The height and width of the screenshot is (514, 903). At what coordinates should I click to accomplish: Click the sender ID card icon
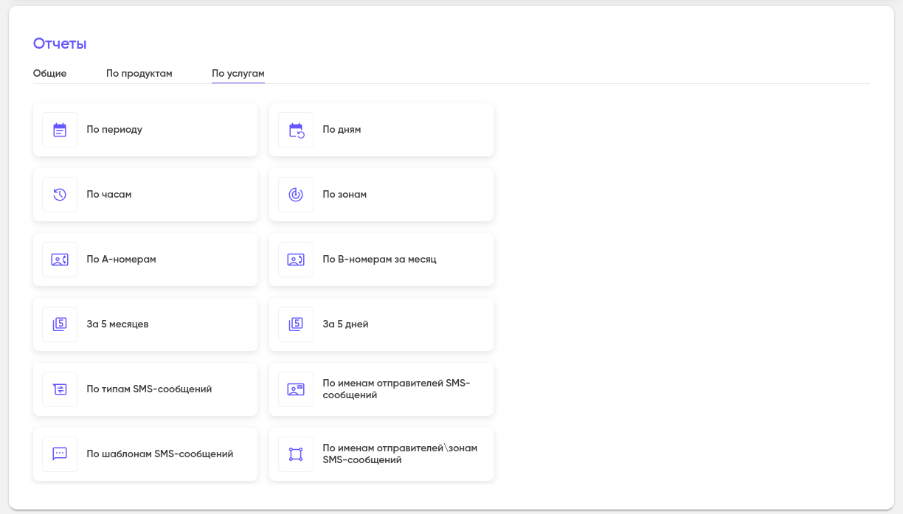pyautogui.click(x=296, y=389)
